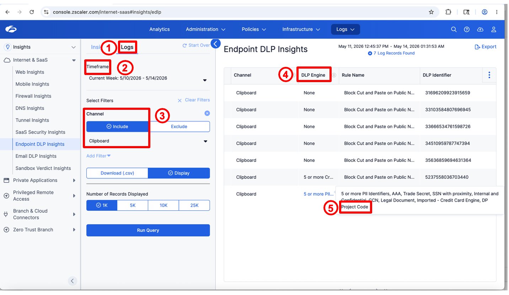This screenshot has width=509, height=295.
Task: Open the Policies menu
Action: [x=254, y=29]
